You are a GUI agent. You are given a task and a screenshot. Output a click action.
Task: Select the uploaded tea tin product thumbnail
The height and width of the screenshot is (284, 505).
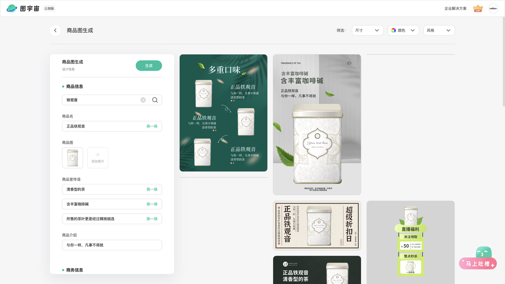click(x=72, y=157)
